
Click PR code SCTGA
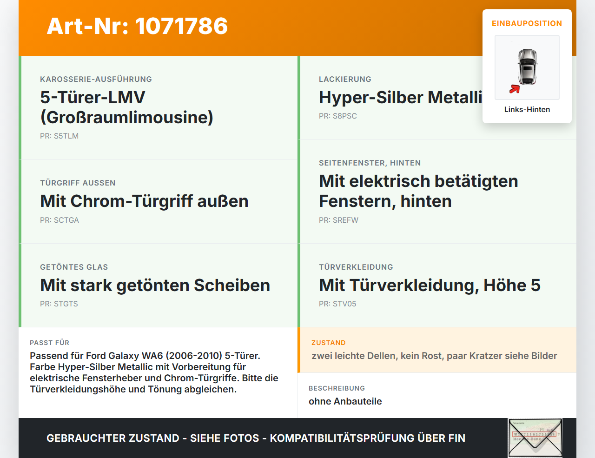pyautogui.click(x=59, y=220)
